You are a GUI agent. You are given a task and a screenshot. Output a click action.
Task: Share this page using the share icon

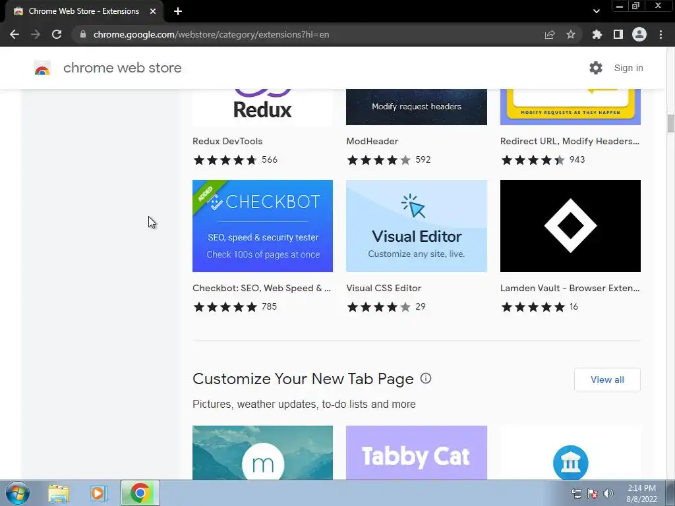click(550, 34)
